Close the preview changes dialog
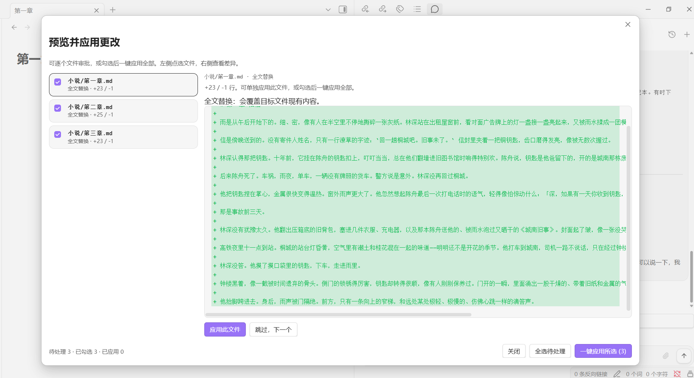694x378 pixels. click(x=628, y=25)
